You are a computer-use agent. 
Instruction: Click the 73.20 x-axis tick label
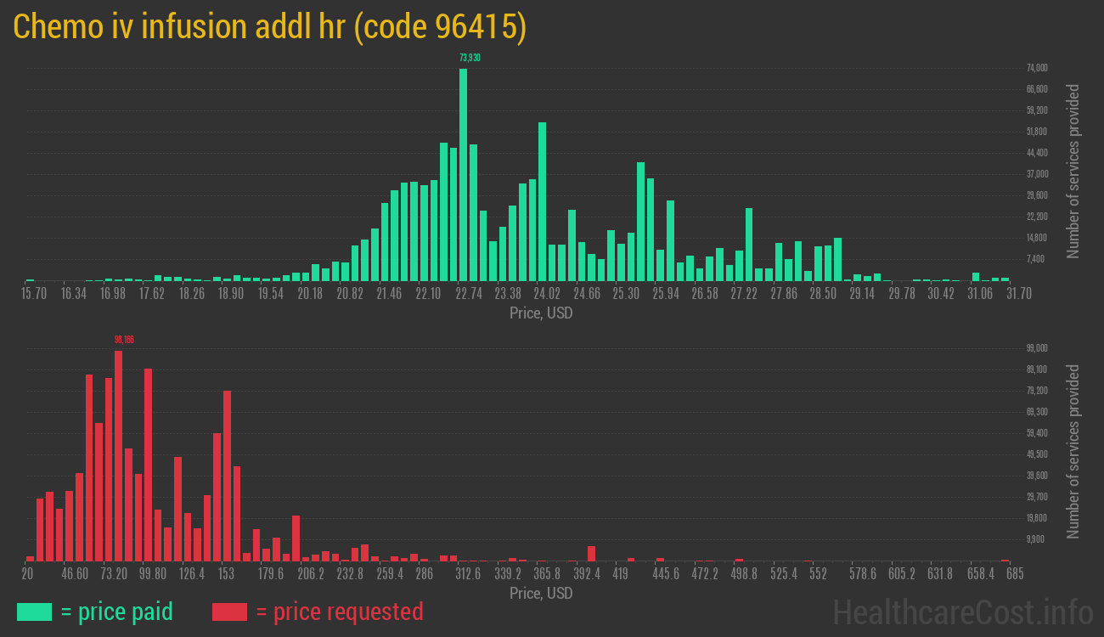[x=114, y=574]
